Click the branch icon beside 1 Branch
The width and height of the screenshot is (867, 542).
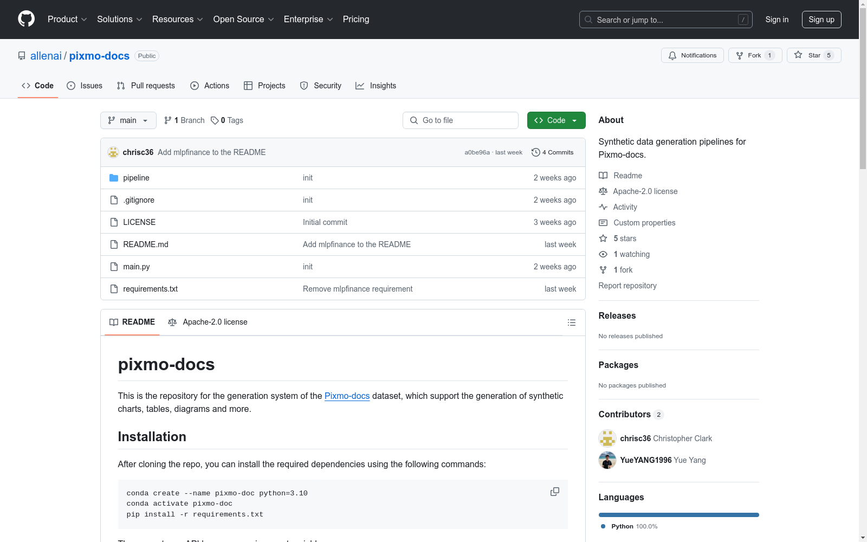(x=168, y=120)
